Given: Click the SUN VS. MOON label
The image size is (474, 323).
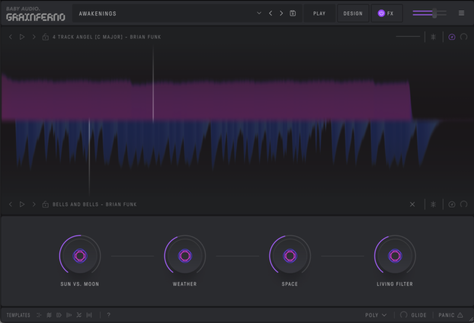Looking at the screenshot, I should click(80, 284).
